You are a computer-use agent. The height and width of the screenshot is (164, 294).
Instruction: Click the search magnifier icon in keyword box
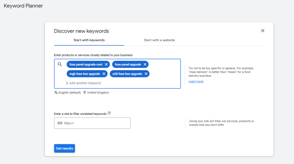(x=60, y=65)
